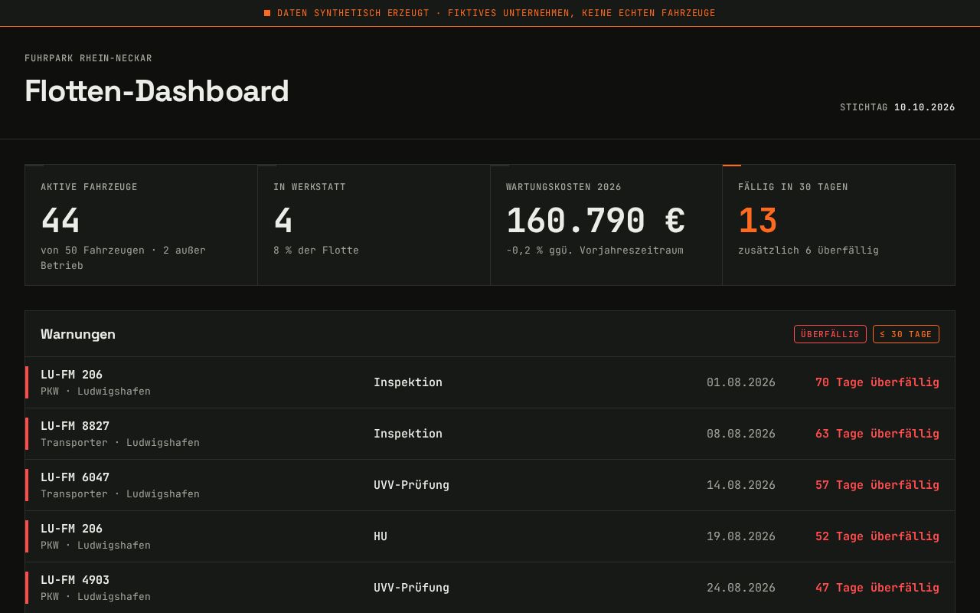Select the IN WERKSTATT card label
Image resolution: width=980 pixels, height=613 pixels.
click(309, 187)
